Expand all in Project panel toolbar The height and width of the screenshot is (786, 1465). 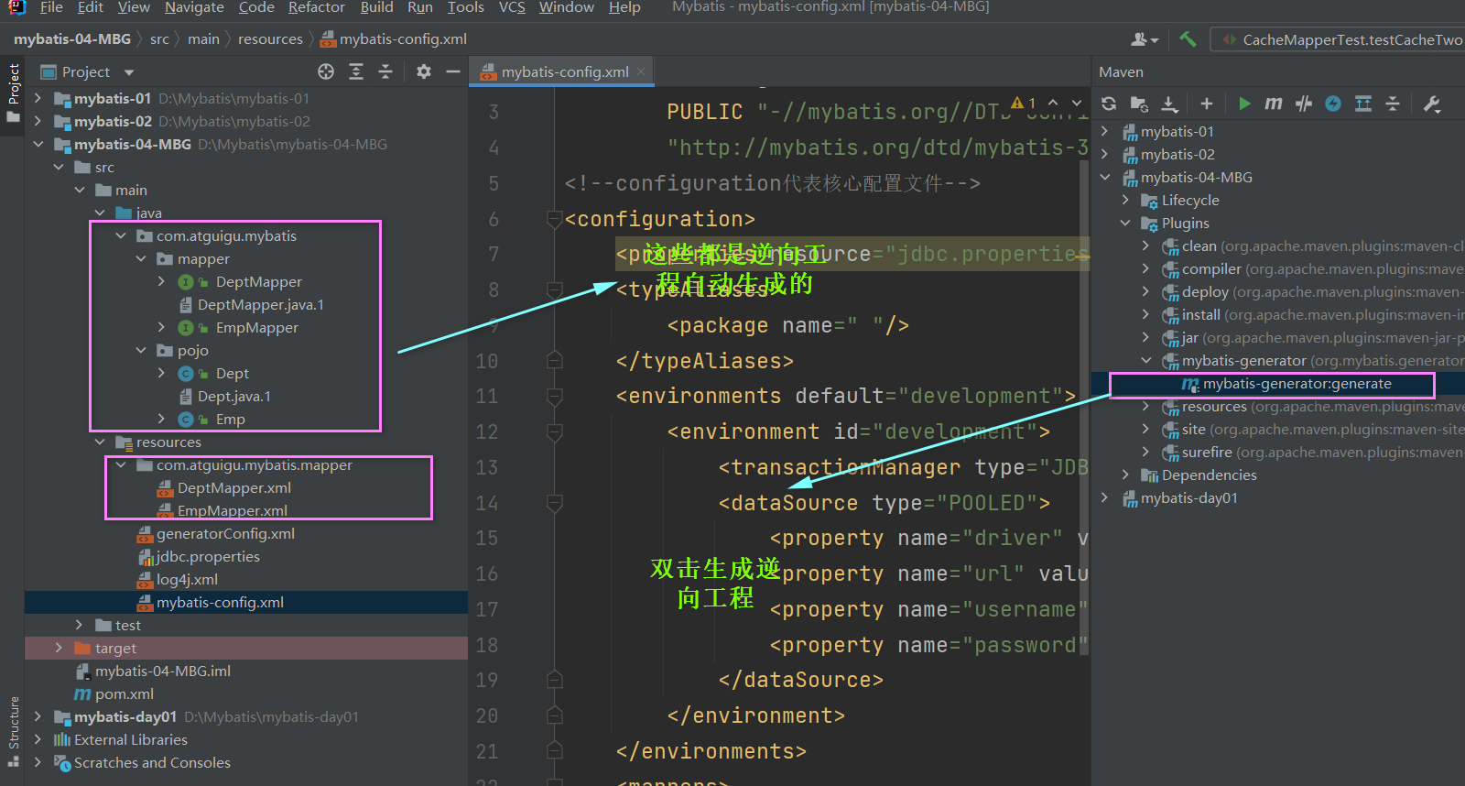point(356,71)
